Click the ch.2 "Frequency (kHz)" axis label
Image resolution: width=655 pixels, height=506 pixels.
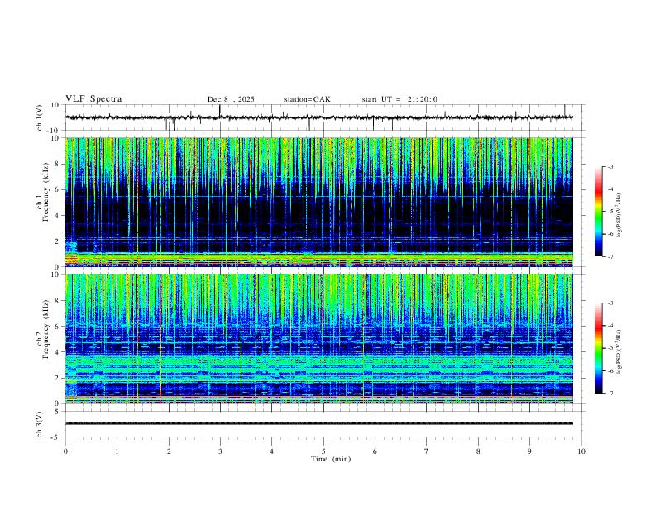tap(46, 329)
